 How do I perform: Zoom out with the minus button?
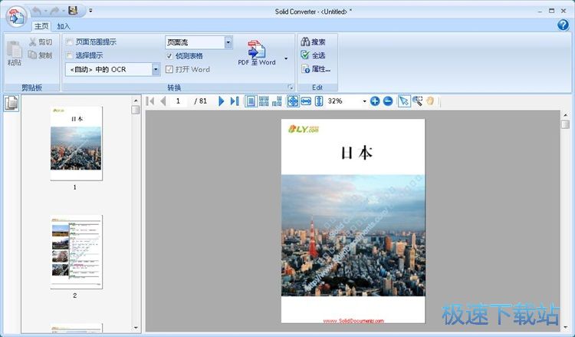coord(388,101)
